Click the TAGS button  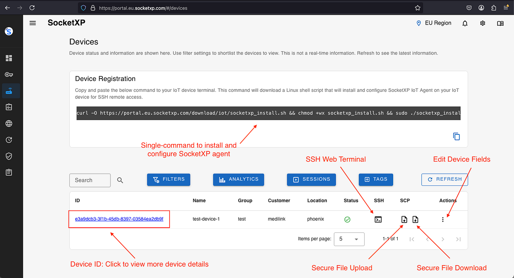coord(376,180)
